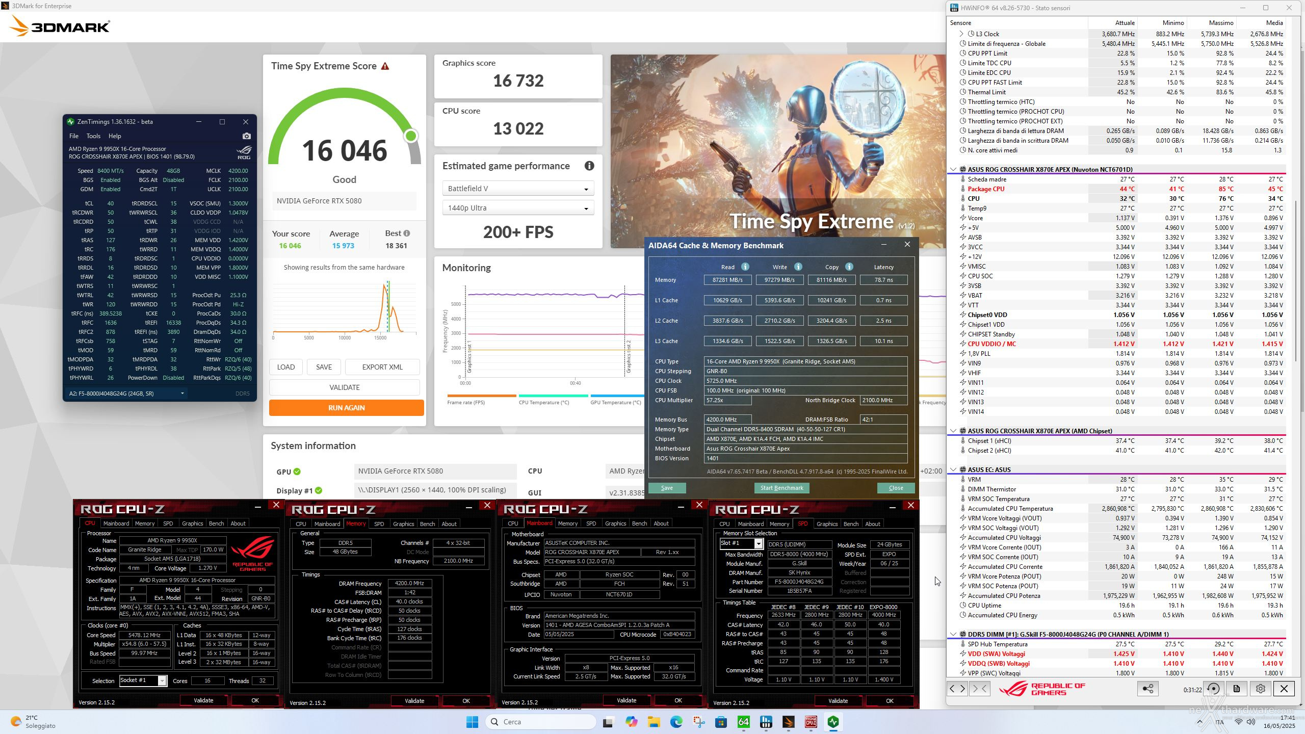Click the HWiNFO network share icon
This screenshot has width=1305, height=734.
click(1147, 689)
